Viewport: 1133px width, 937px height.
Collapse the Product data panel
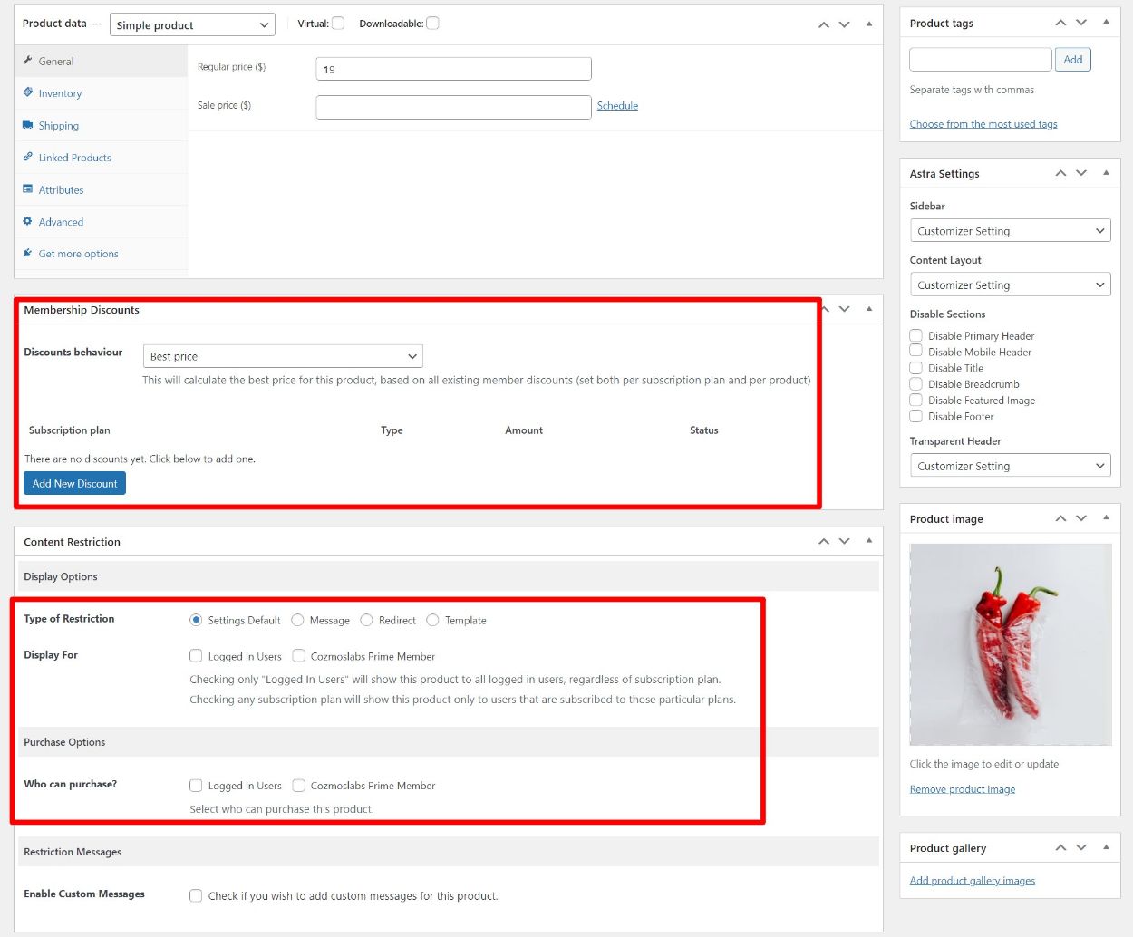(869, 24)
